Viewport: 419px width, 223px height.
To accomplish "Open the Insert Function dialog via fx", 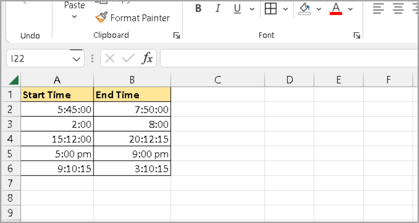I will coord(147,58).
